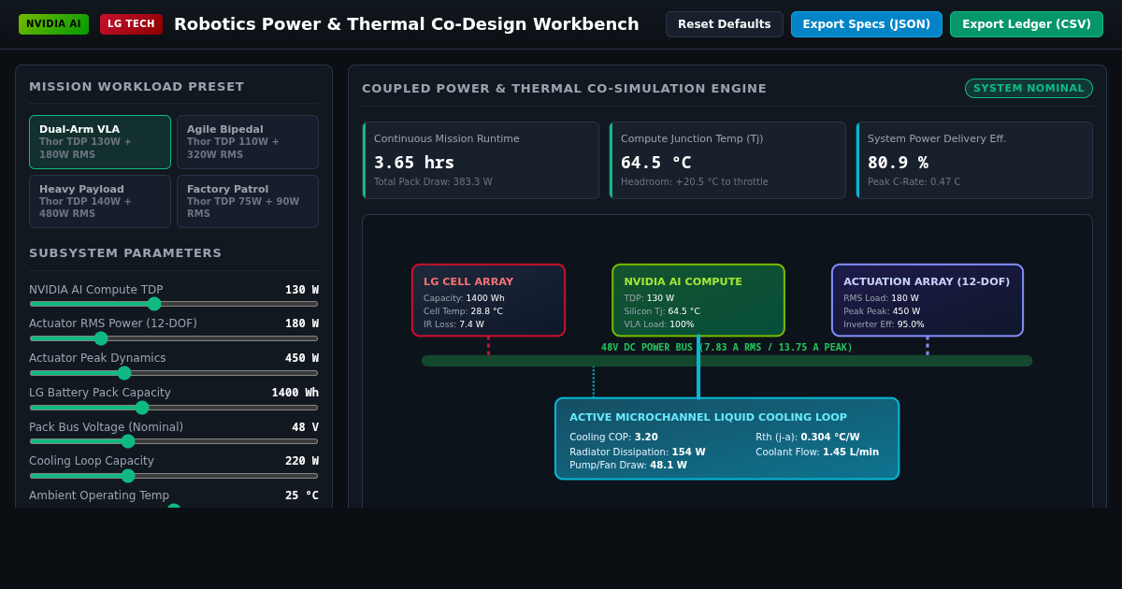Click the 48 V pack bus voltage value
This screenshot has width=1122, height=589.
tap(305, 427)
